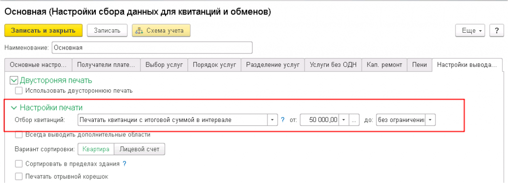508x183 pixels.
Task: Select 'Настройки вывода...' tab
Action: point(467,65)
